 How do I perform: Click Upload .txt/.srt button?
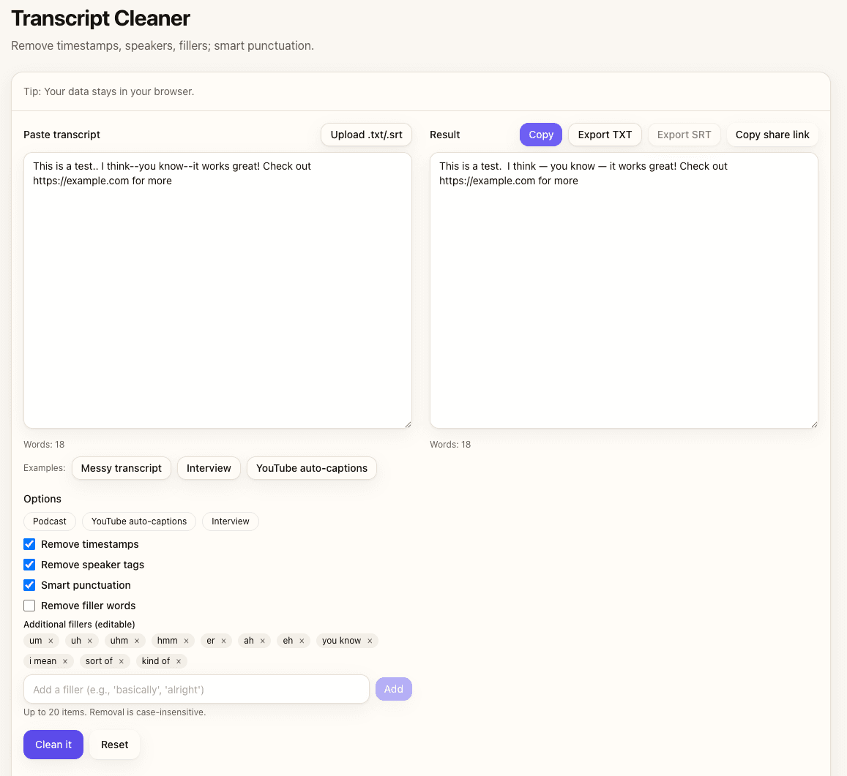[x=366, y=135]
